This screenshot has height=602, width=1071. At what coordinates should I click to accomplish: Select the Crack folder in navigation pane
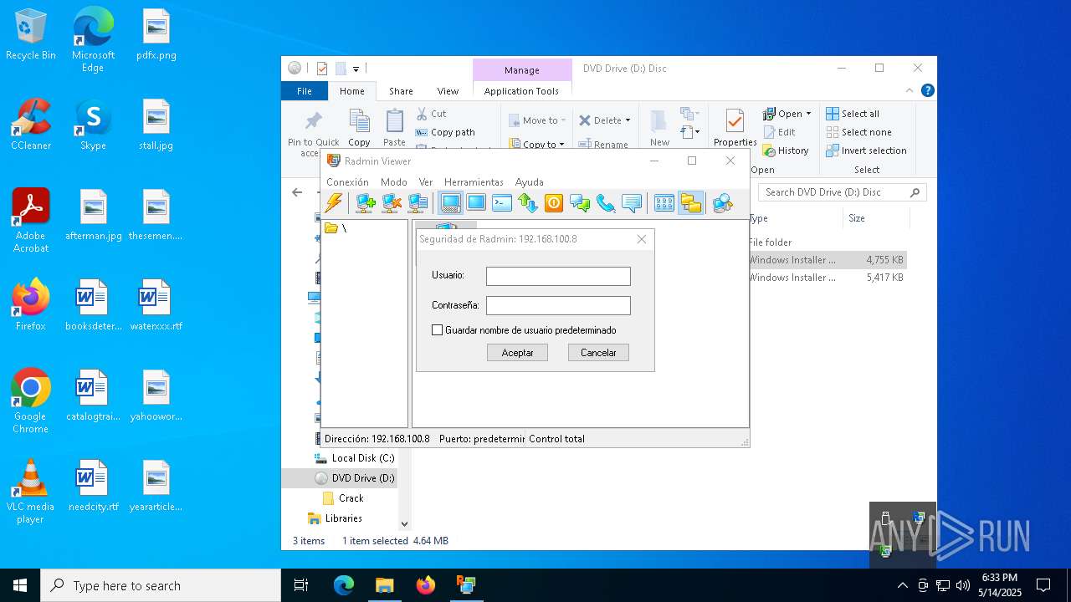pos(343,498)
